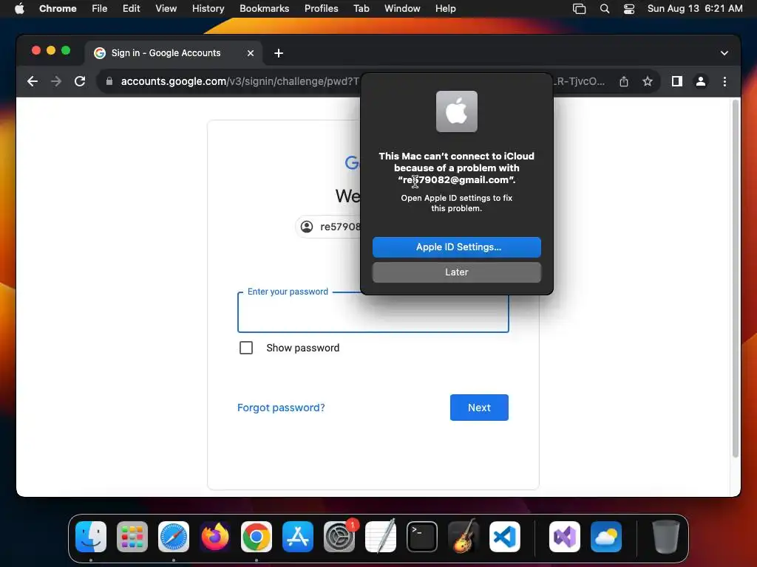The height and width of the screenshot is (567, 757).
Task: Click the Apple logo in iCloud dialog
Action: tap(457, 111)
